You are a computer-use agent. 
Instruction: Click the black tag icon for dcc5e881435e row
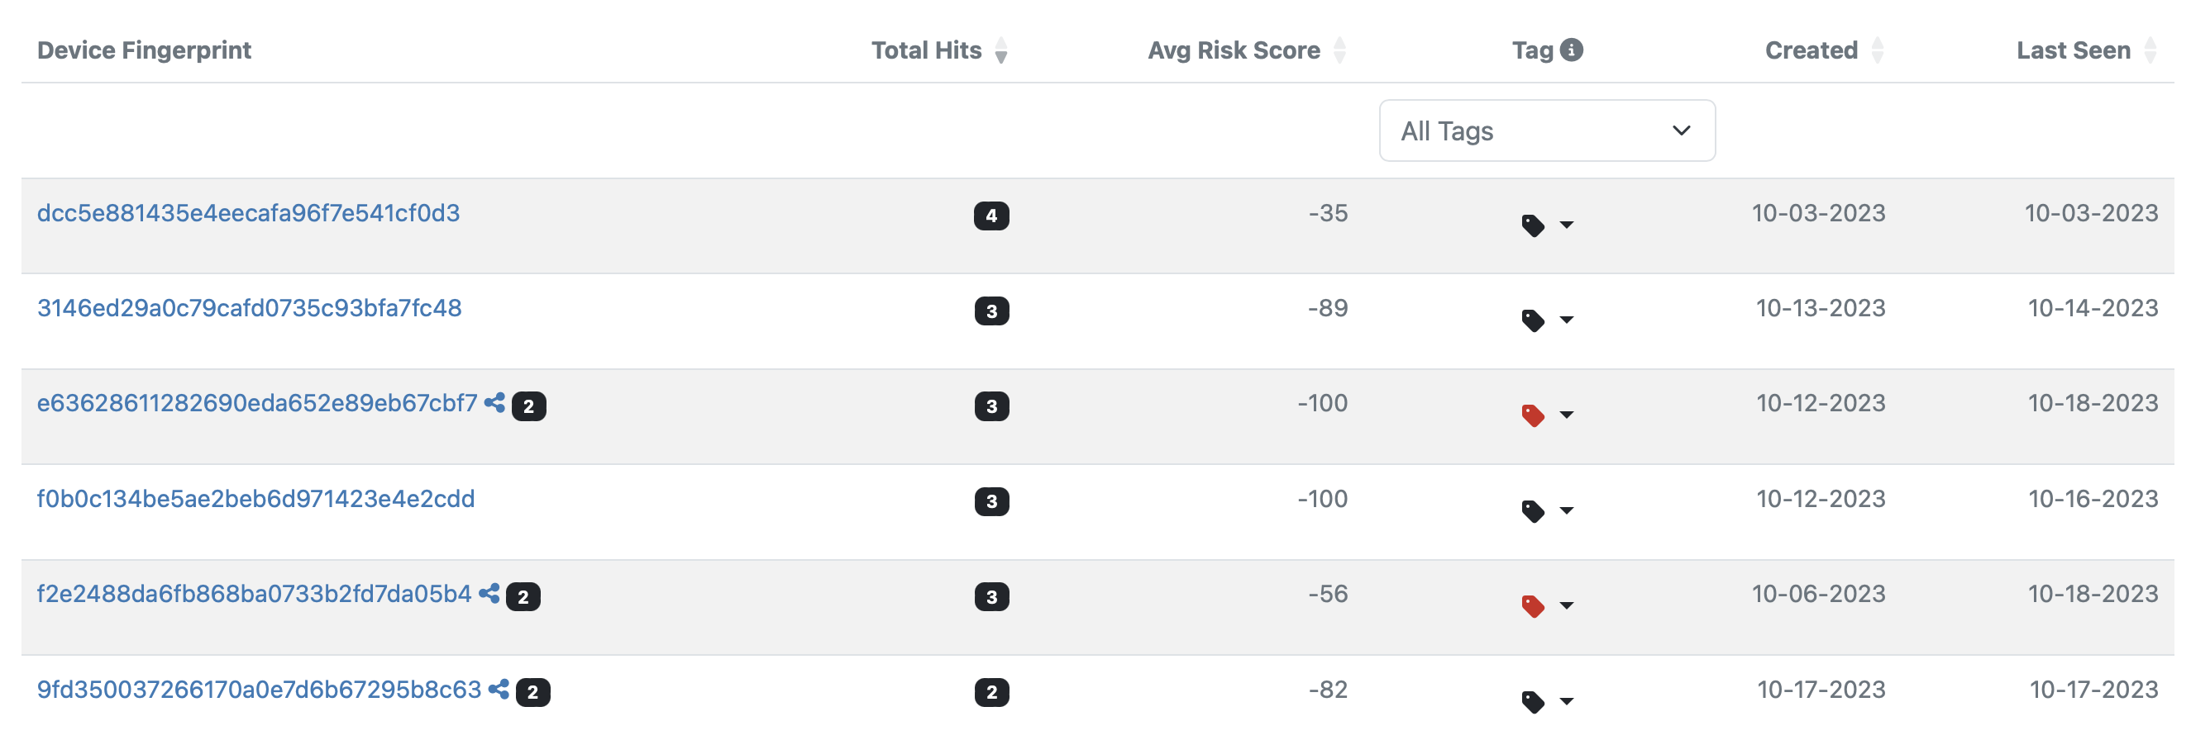click(1533, 225)
